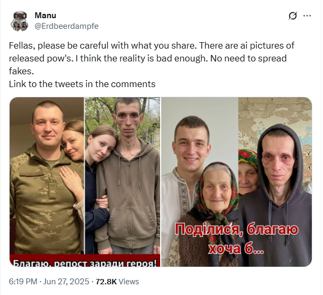Click 'Link to the tweets in the comments'
Screen dimensions: 323x295
point(82,84)
